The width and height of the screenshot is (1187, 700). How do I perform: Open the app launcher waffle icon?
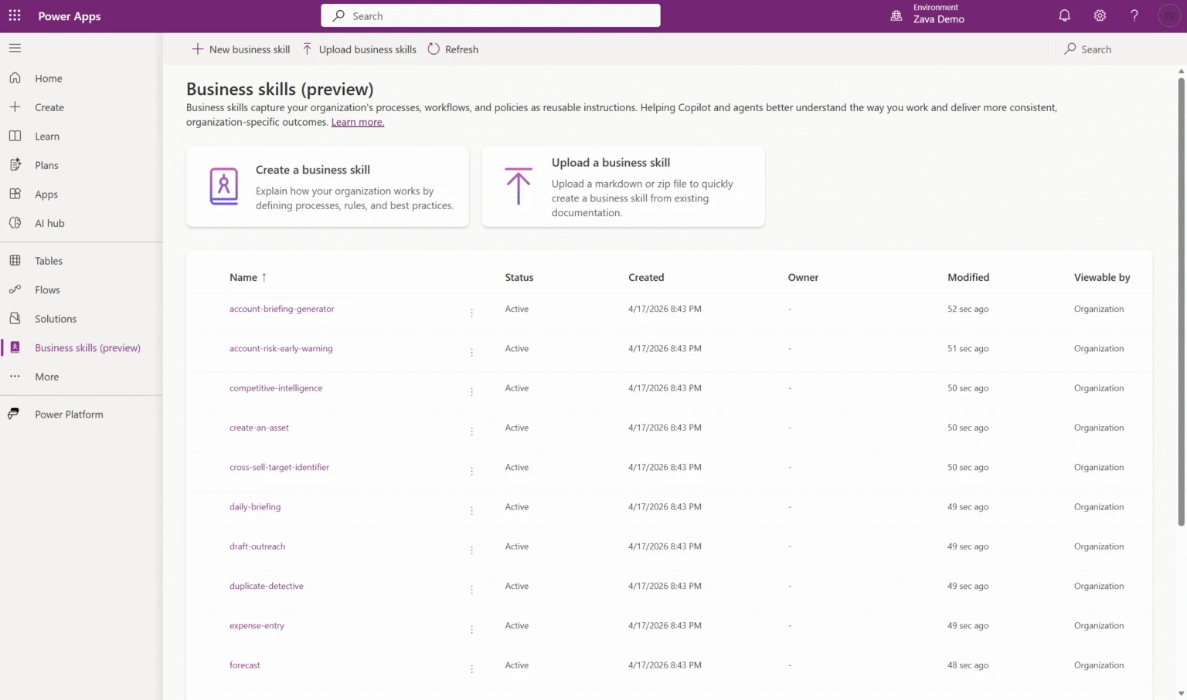coord(15,15)
